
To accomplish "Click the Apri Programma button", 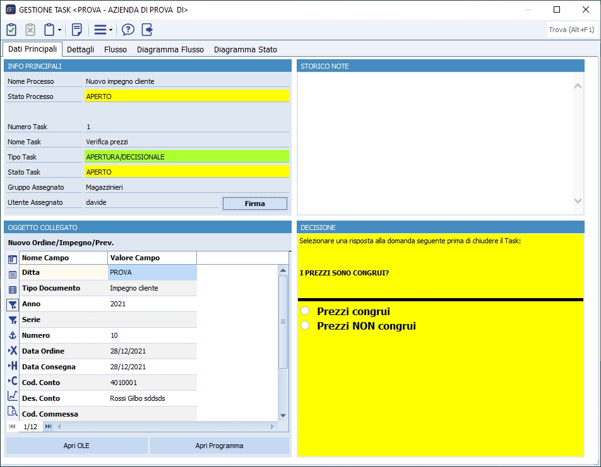I will [x=219, y=446].
